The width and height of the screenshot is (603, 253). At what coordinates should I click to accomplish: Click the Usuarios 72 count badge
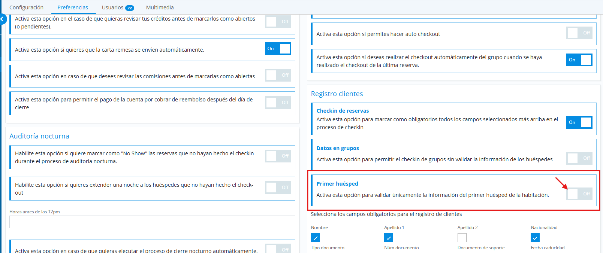tap(130, 8)
